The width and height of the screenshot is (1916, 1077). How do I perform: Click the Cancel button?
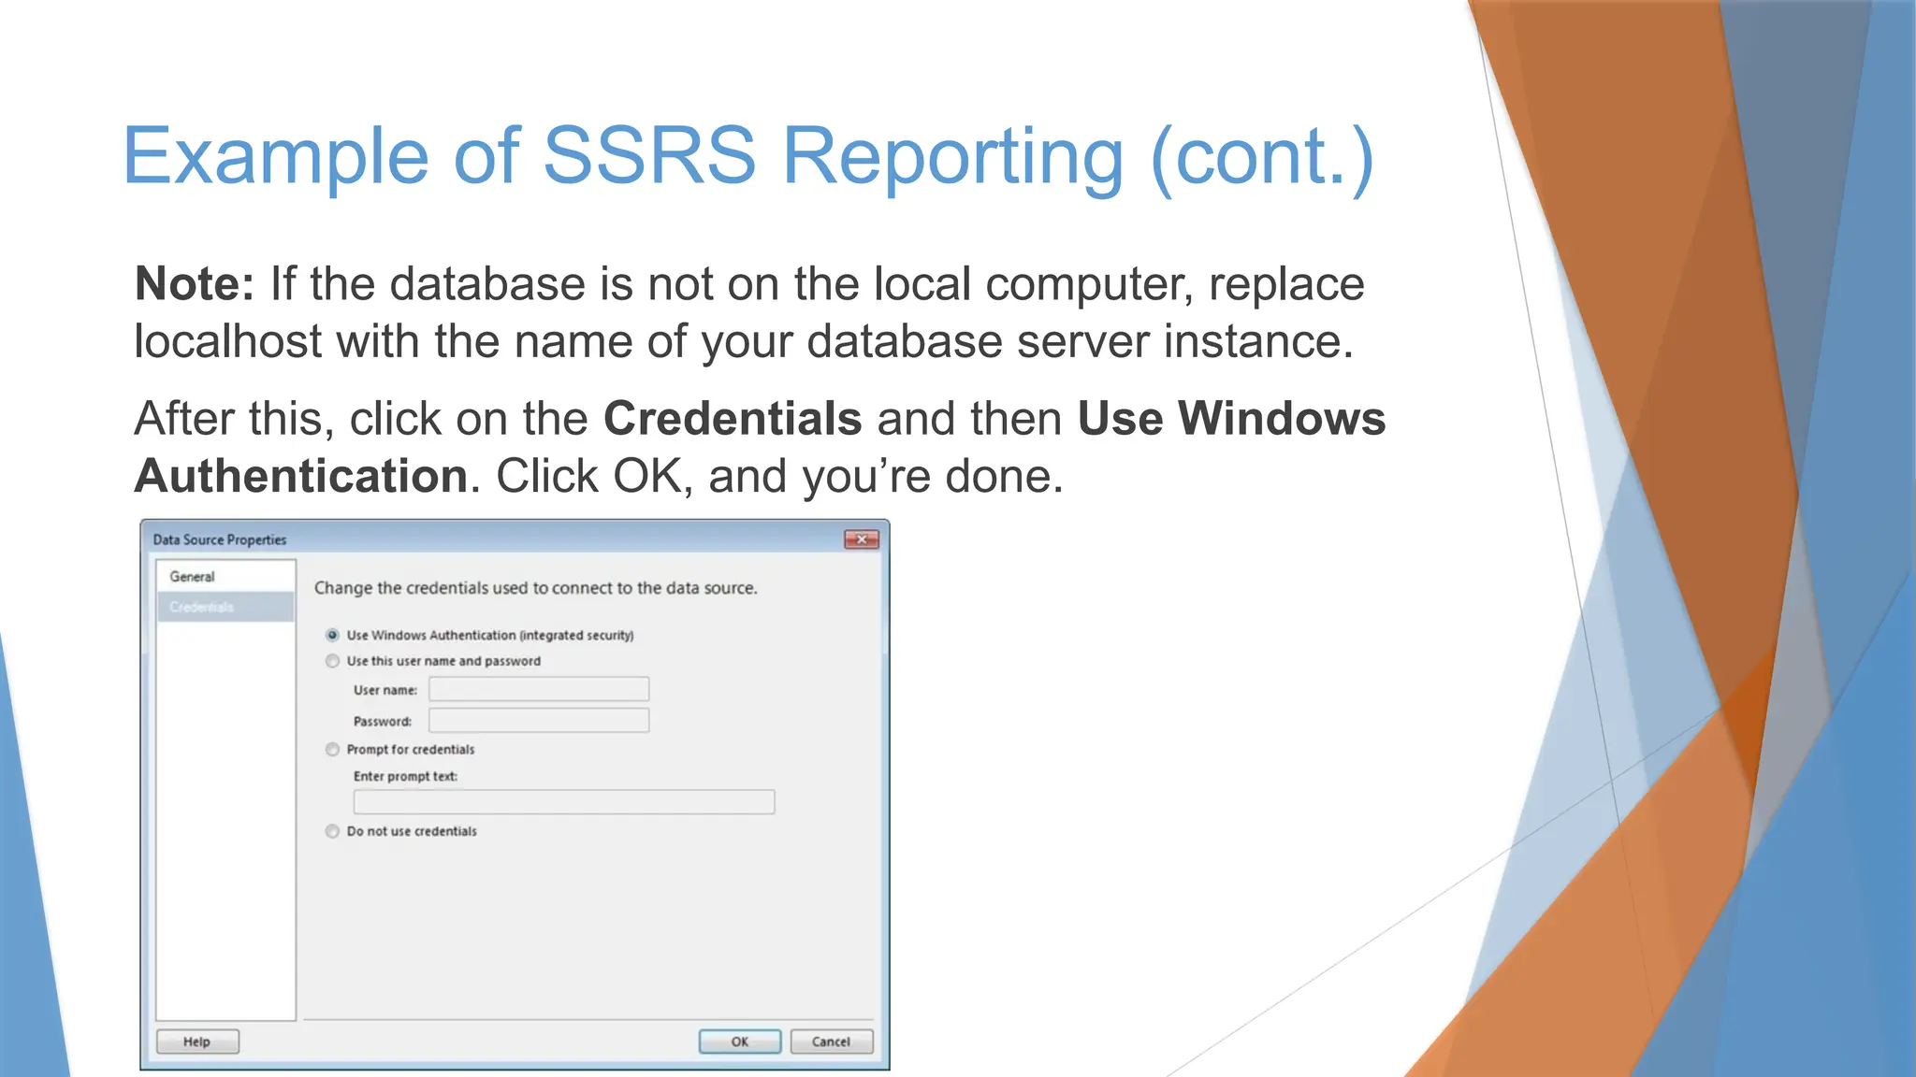(831, 1041)
